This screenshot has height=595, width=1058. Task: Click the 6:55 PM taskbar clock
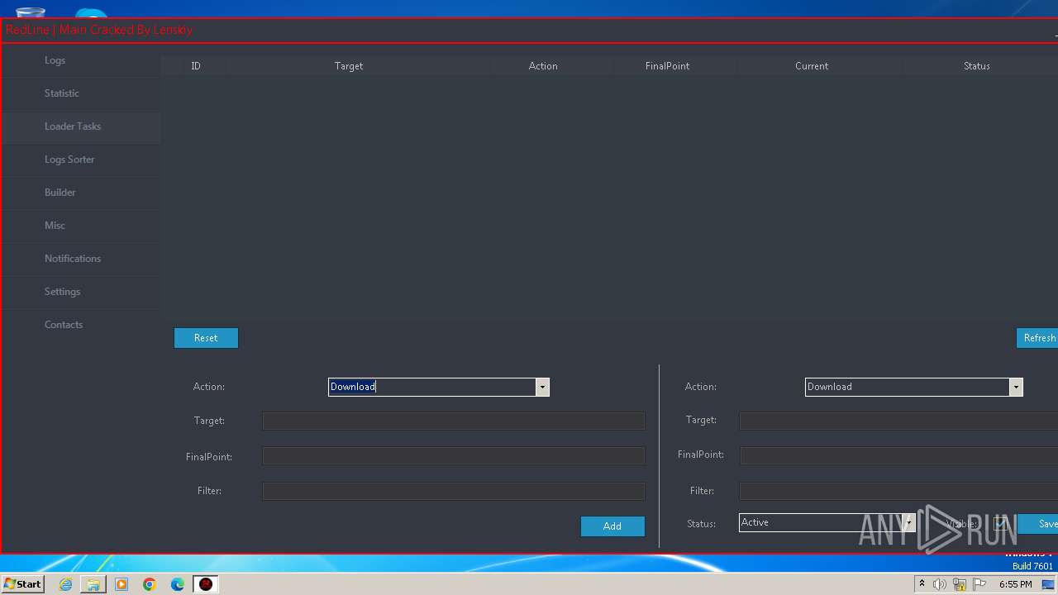tap(1016, 584)
